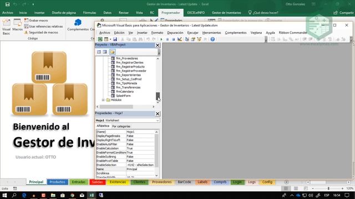
Task: Run macro with green play icon
Action: tap(161, 39)
